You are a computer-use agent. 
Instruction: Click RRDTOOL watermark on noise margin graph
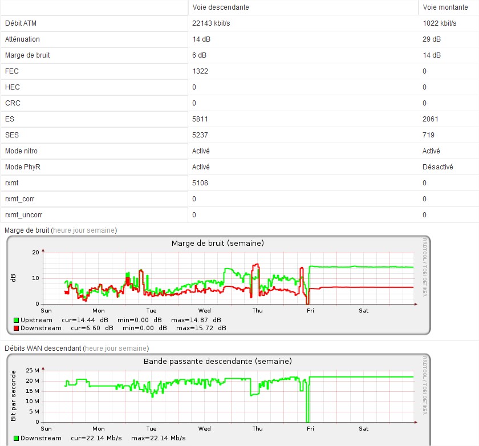click(x=424, y=267)
